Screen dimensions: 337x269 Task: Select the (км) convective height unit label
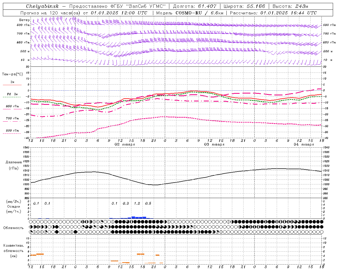pyautogui.click(x=14, y=256)
